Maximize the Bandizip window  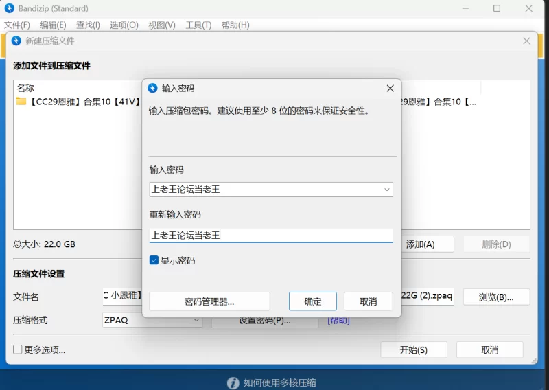[x=496, y=8]
